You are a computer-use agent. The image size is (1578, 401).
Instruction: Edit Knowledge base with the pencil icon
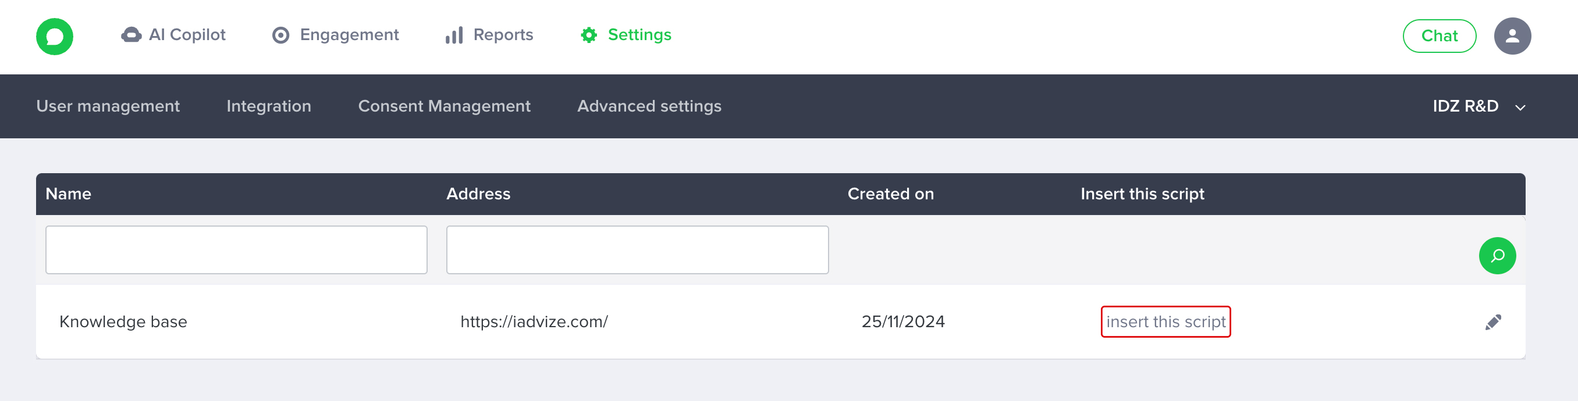[1493, 322]
